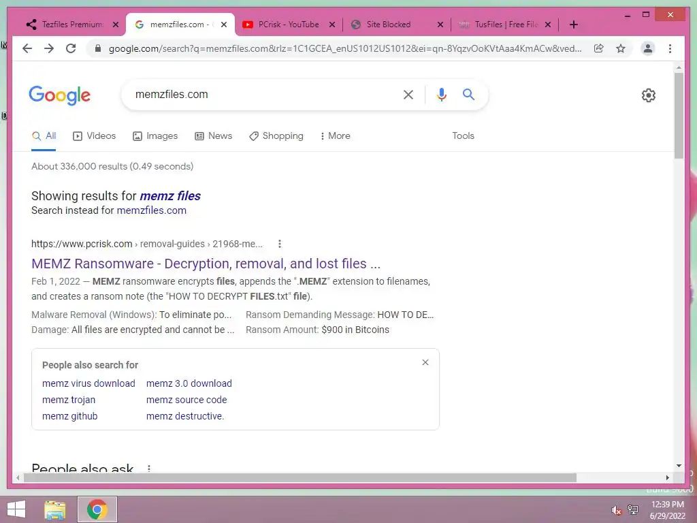697x523 pixels.
Task: Open MEMZ Ransomware removal guide result
Action: tap(206, 264)
